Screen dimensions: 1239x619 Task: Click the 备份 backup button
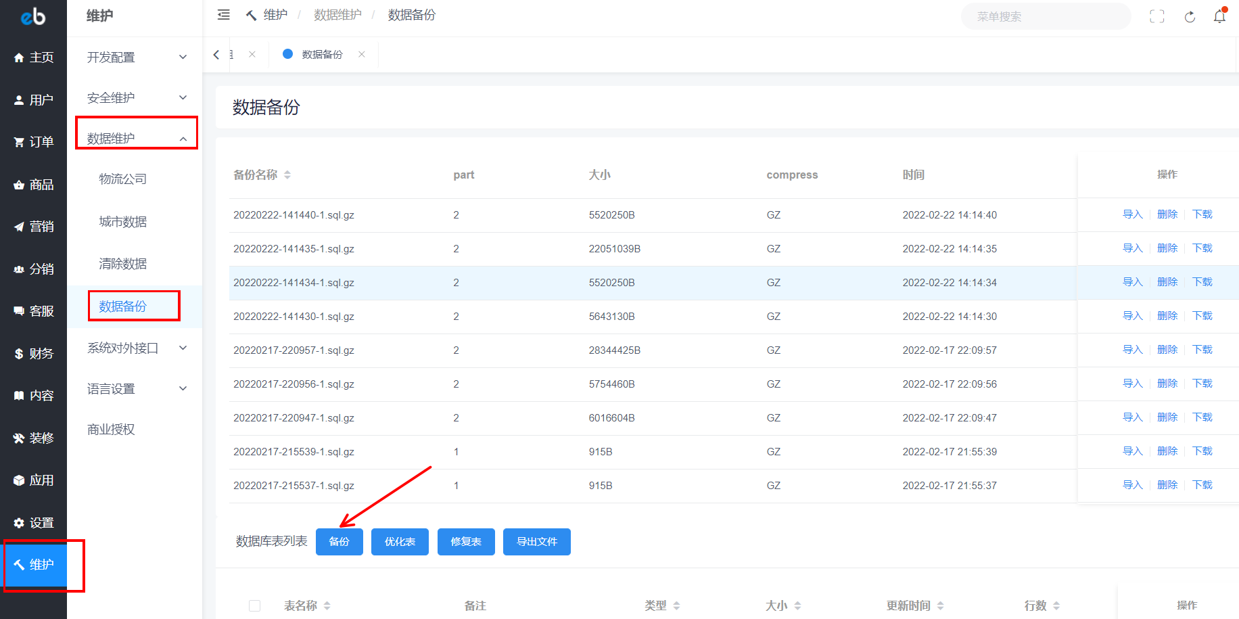click(x=339, y=542)
